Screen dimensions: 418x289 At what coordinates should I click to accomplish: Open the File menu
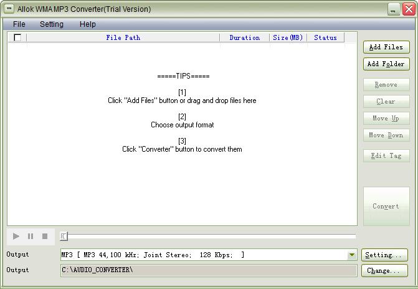(x=19, y=24)
